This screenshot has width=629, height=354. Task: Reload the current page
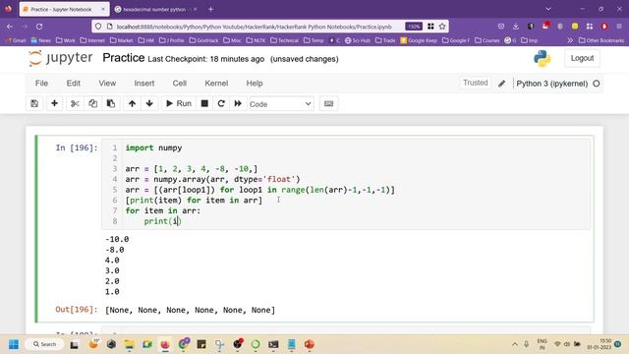(39, 27)
